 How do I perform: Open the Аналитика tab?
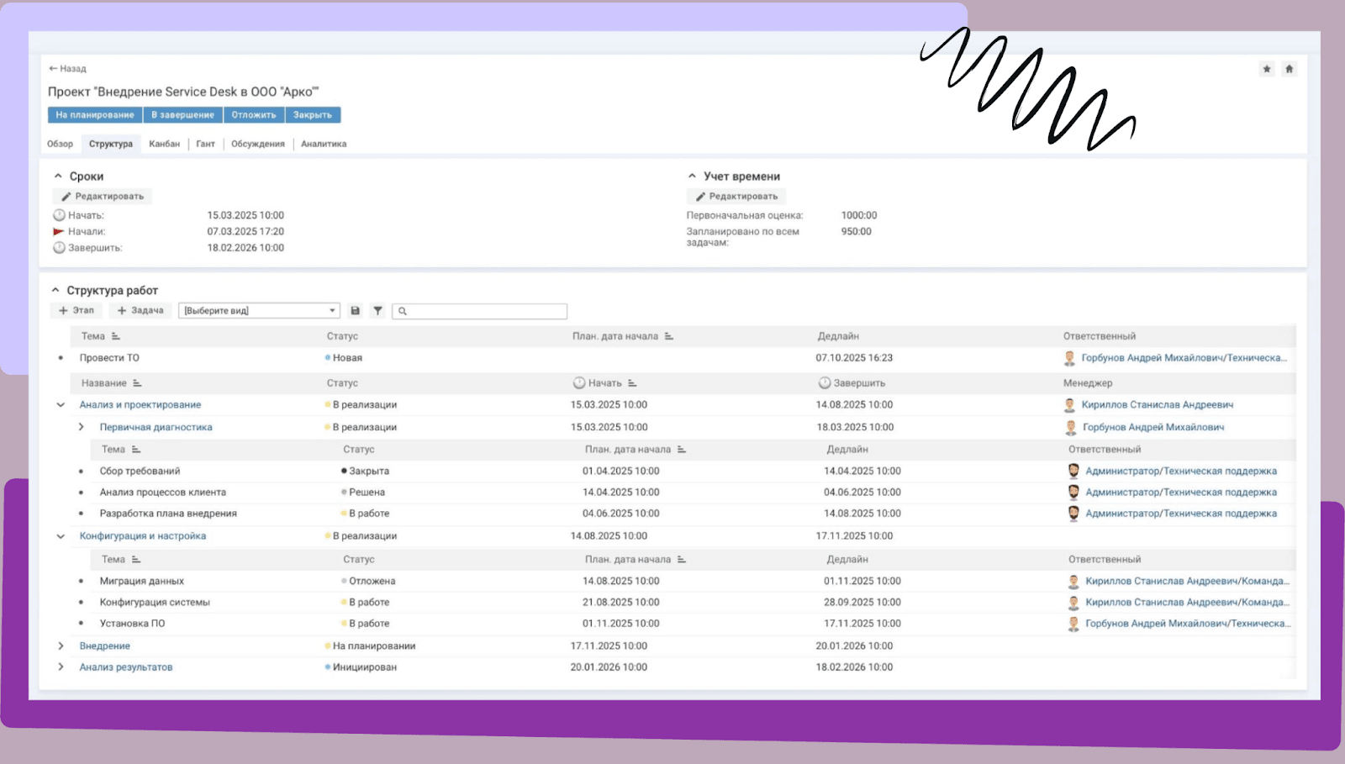pos(323,144)
